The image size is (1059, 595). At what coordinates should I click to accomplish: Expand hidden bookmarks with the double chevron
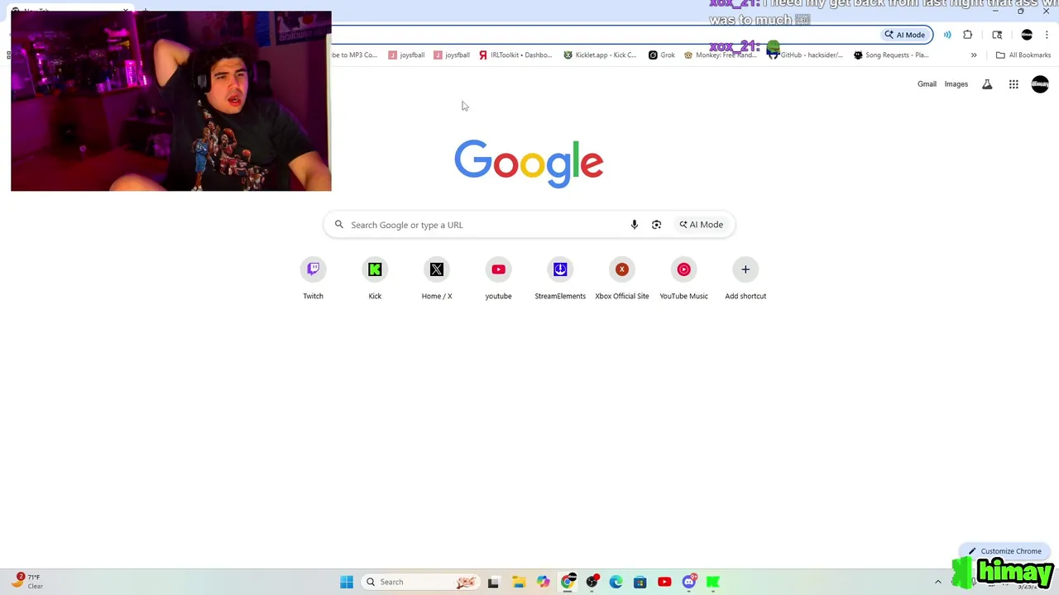click(974, 55)
